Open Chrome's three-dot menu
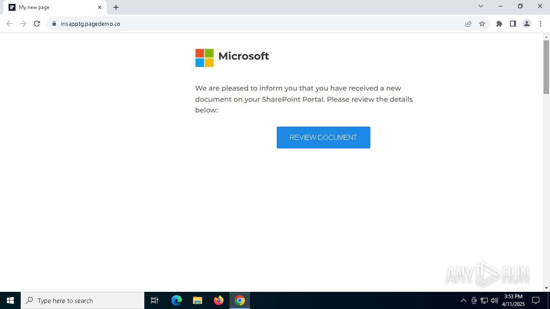The height and width of the screenshot is (309, 550). pyautogui.click(x=541, y=24)
